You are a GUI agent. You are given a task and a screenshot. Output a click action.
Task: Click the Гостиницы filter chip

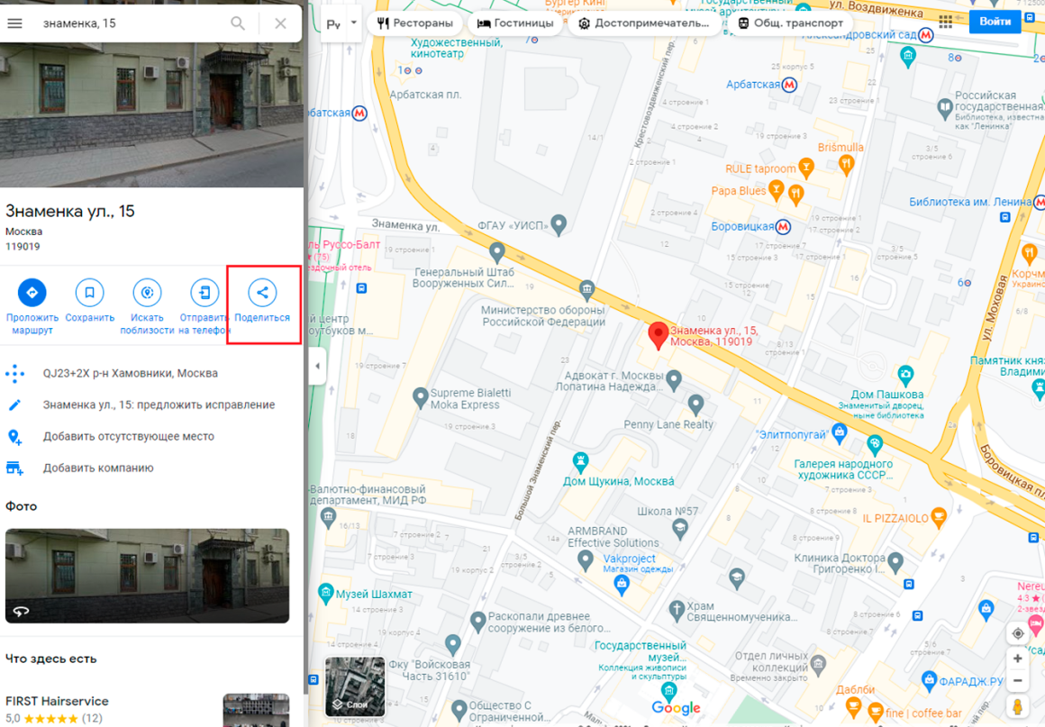pyautogui.click(x=515, y=23)
